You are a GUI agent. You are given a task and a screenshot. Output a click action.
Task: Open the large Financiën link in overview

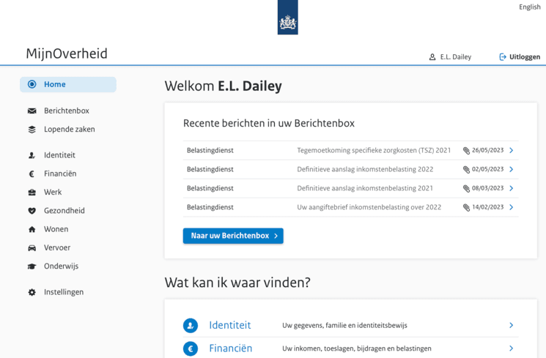pos(230,348)
